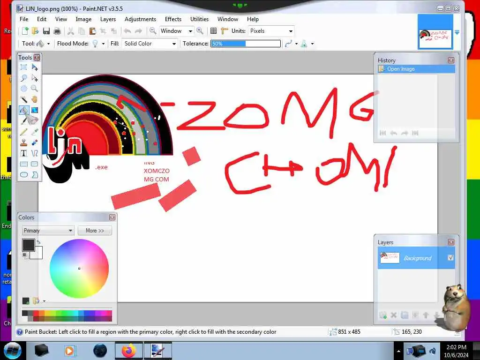Click the Zoom In magnifier icon

point(200,31)
